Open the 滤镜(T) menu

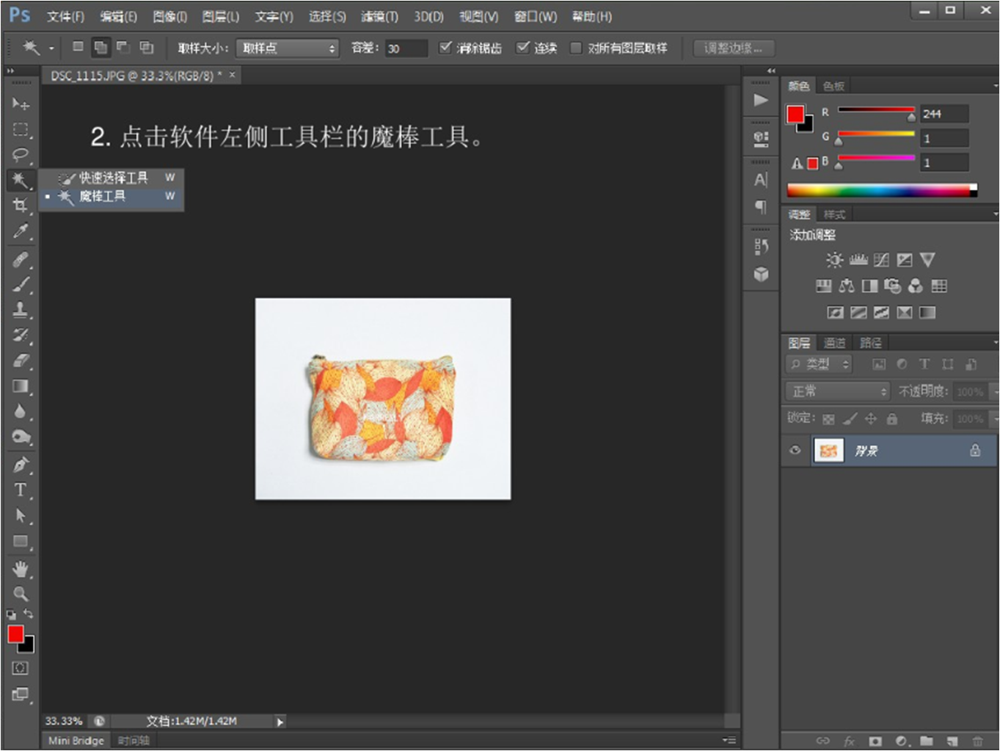tap(379, 16)
